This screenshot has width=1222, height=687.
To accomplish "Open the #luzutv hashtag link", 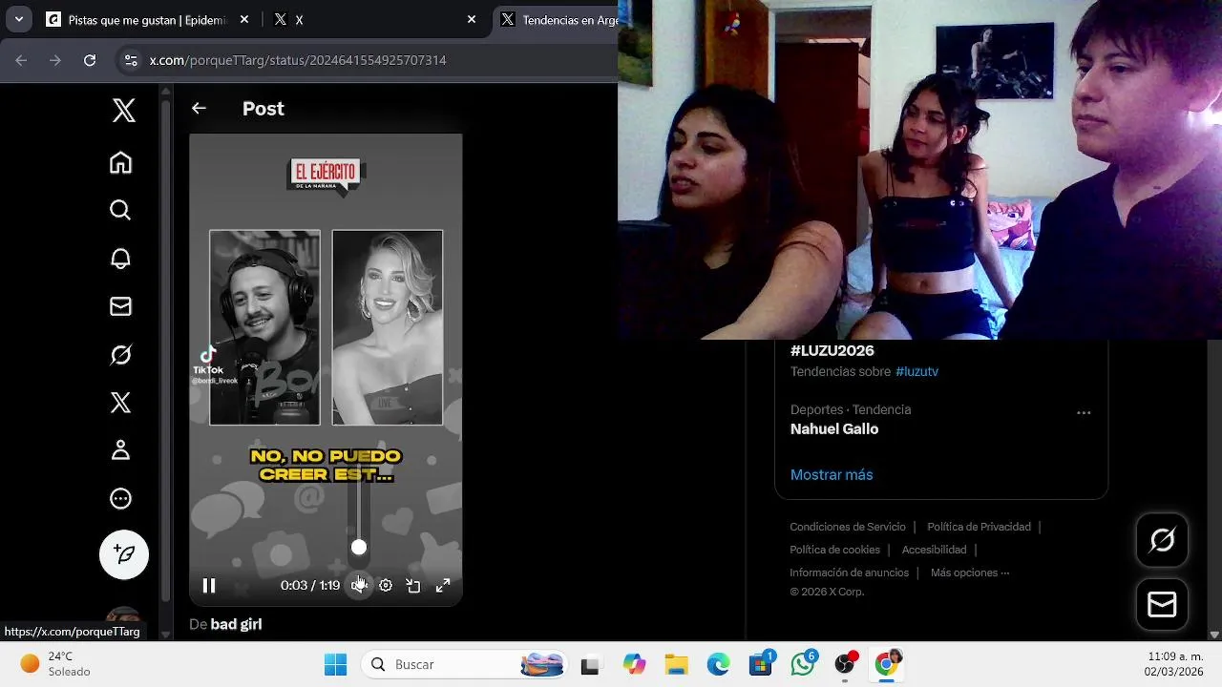I will (x=916, y=371).
